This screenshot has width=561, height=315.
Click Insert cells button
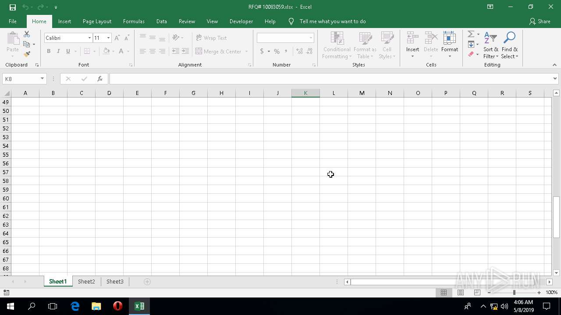tap(412, 45)
